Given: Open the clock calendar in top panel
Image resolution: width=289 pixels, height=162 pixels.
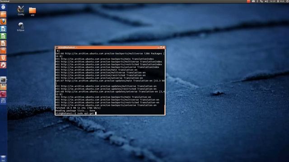Looking at the screenshot, I should click(273, 1).
